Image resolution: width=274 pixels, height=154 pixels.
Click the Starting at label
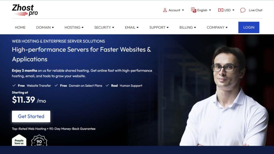[x=20, y=93]
